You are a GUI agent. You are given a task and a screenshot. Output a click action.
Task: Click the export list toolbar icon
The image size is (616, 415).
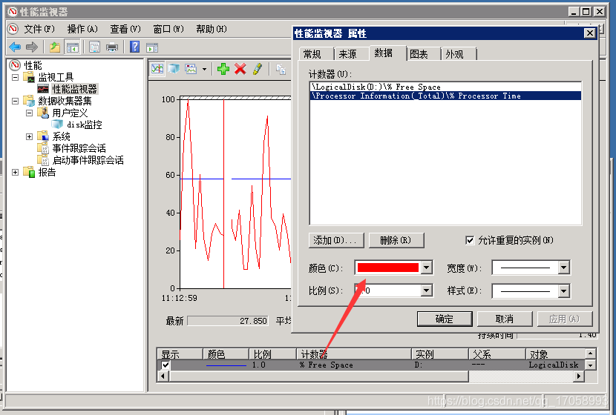pos(94,47)
